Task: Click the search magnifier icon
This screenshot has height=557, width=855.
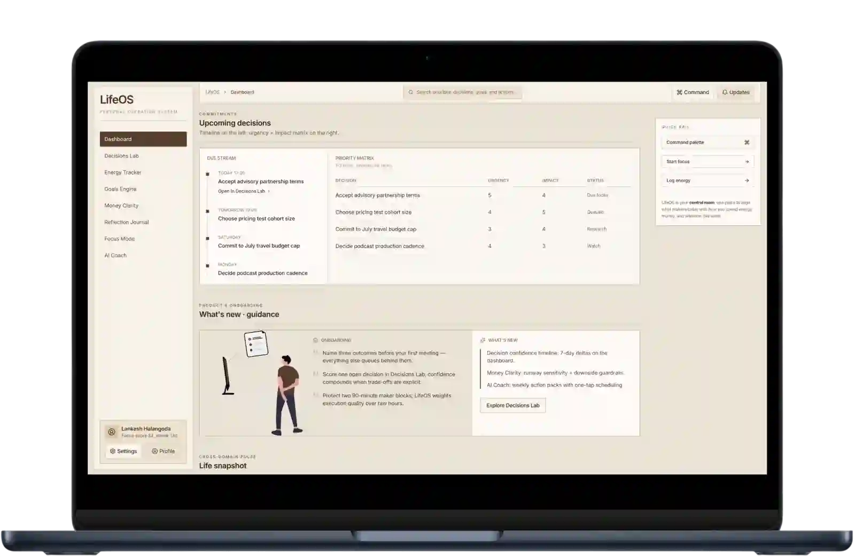Action: [x=411, y=92]
